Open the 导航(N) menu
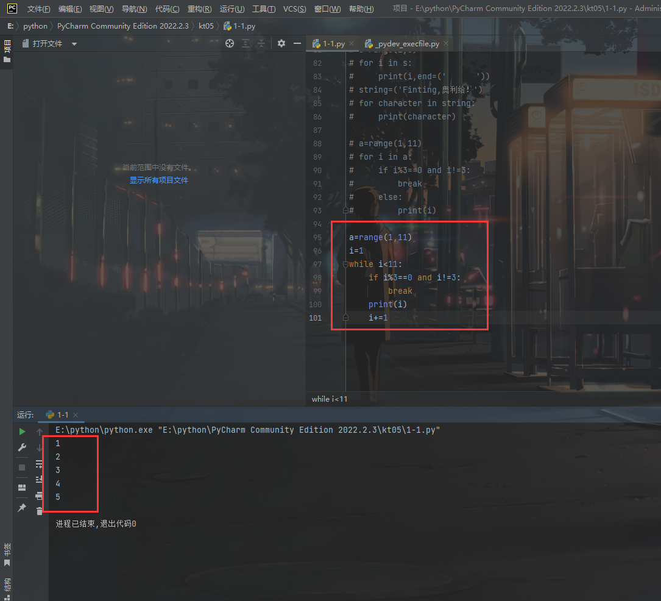Screen dimensions: 661x601 click(x=134, y=9)
